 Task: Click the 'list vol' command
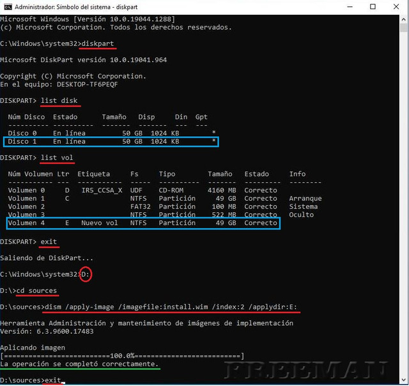(x=57, y=157)
